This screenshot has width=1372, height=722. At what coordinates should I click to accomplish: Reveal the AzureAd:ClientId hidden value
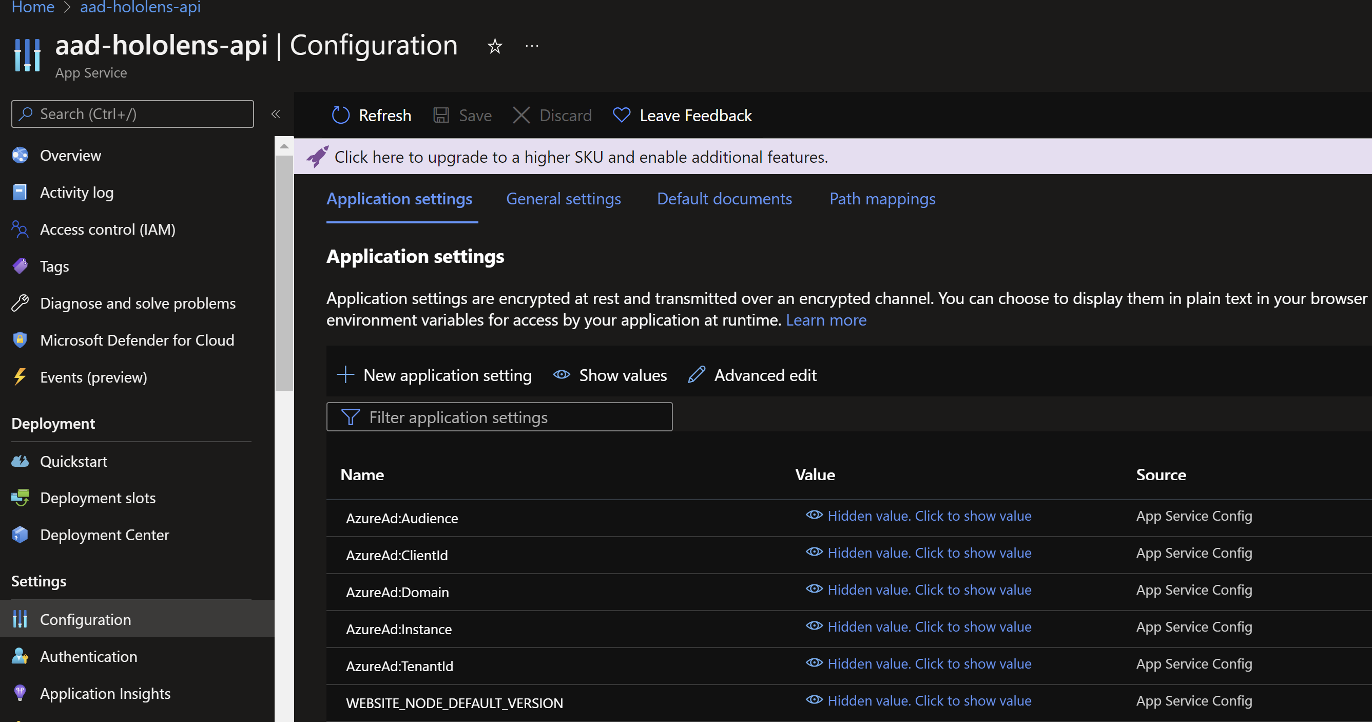coord(919,553)
